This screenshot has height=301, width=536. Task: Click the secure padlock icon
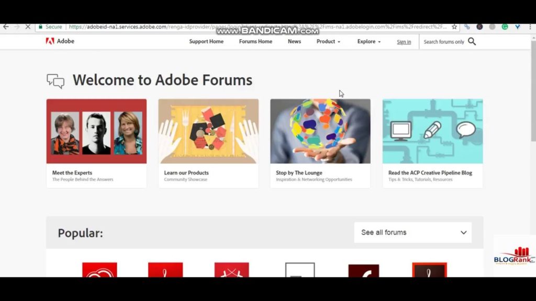[x=40, y=27]
